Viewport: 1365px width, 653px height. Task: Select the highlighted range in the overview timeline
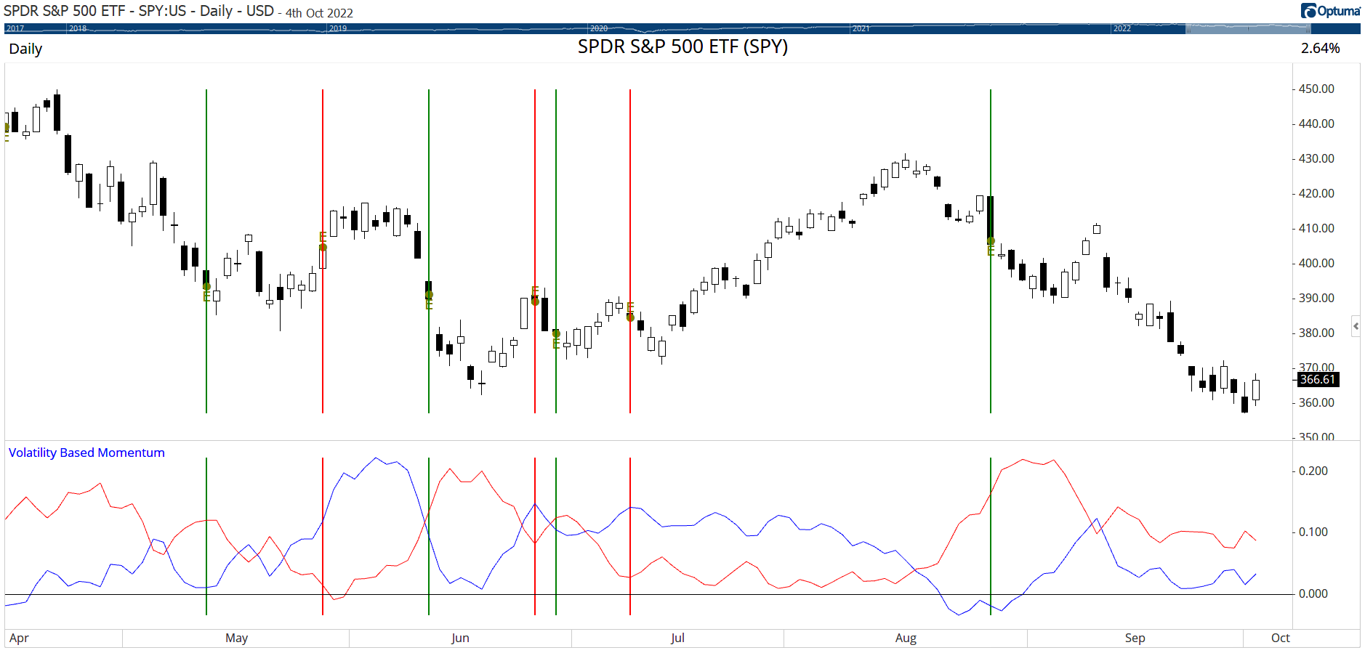(x=1248, y=28)
